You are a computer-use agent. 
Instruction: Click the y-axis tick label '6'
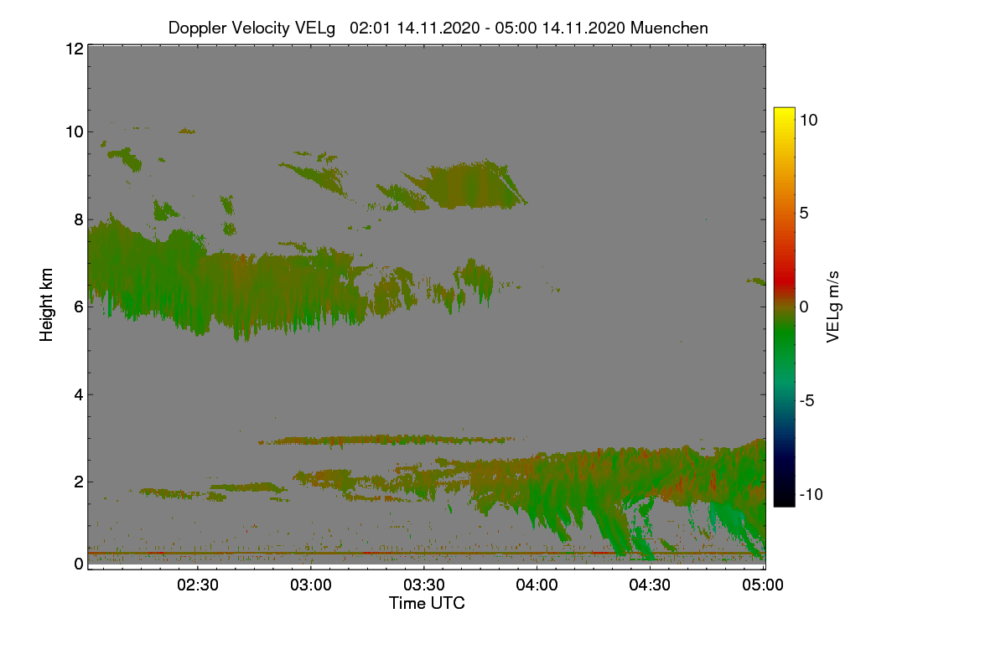point(77,307)
